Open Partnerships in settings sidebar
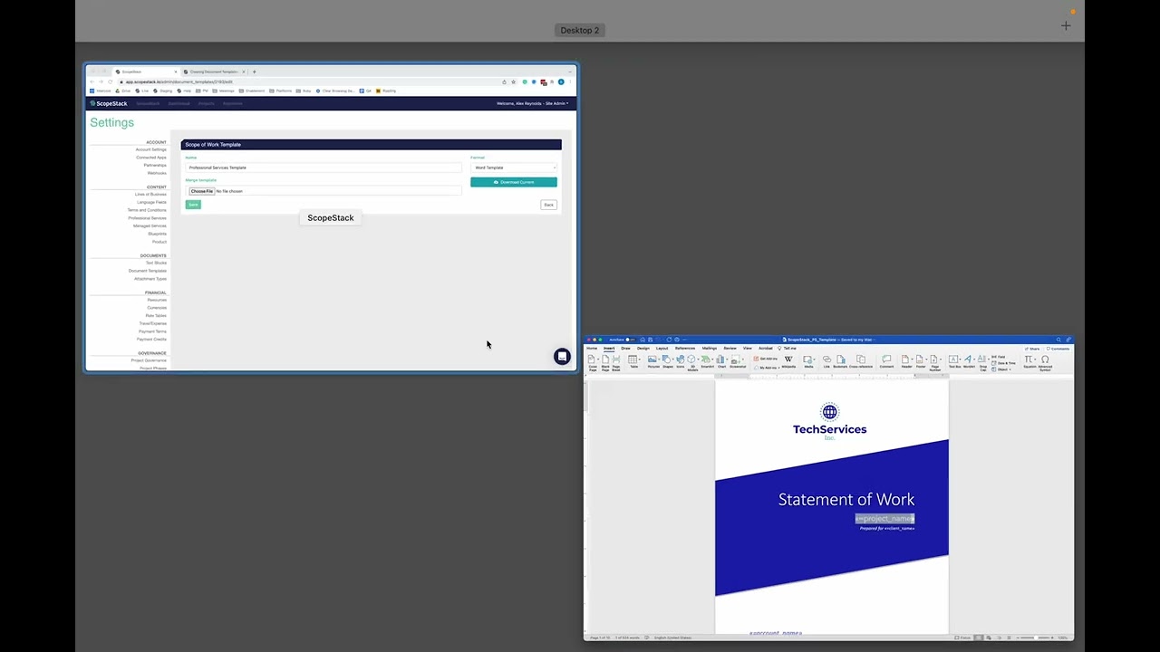Screen dimensions: 1160x652 click(155, 165)
